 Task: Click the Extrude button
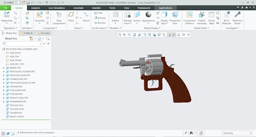tap(100, 18)
